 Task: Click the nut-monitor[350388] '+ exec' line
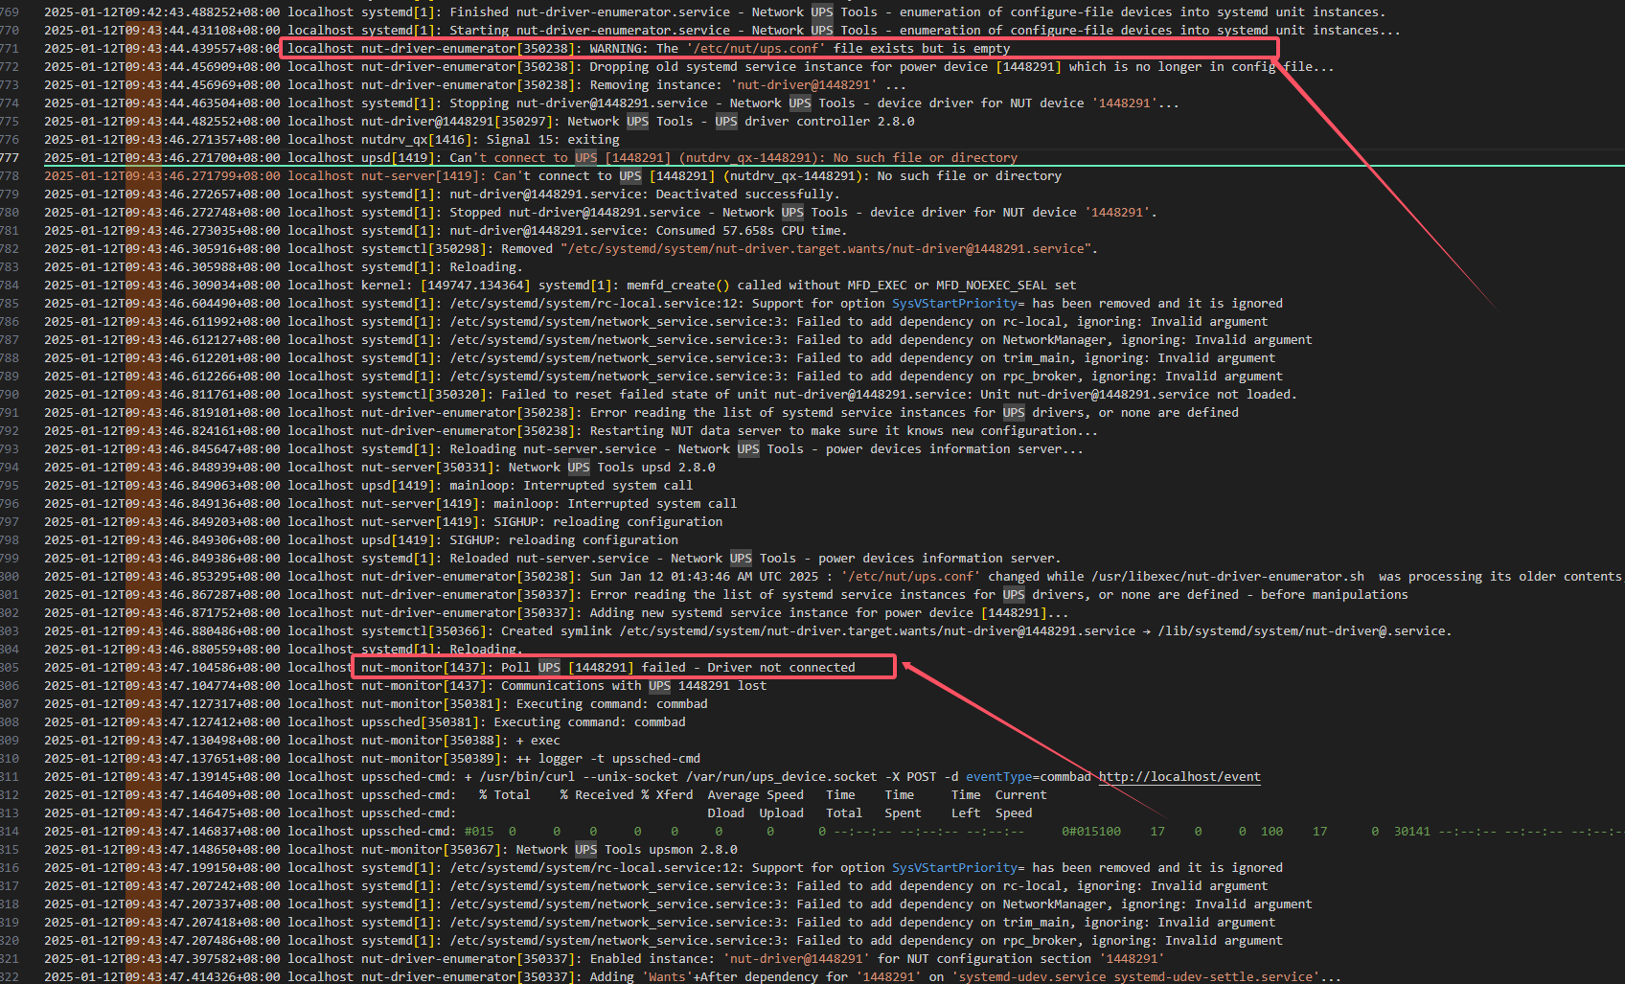[x=302, y=741]
